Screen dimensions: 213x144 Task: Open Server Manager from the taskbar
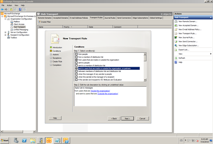pos(16,141)
